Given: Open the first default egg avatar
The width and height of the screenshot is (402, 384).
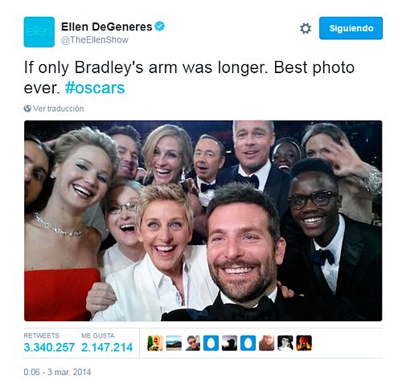Looking at the screenshot, I should pos(211,343).
